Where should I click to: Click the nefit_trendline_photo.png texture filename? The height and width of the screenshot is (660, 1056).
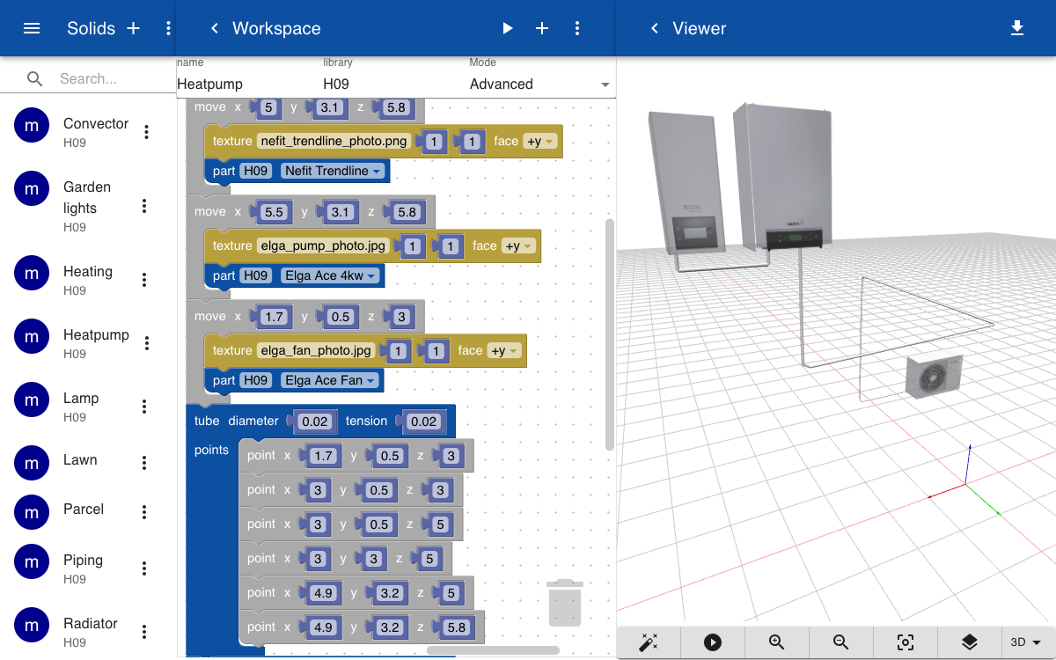point(335,142)
